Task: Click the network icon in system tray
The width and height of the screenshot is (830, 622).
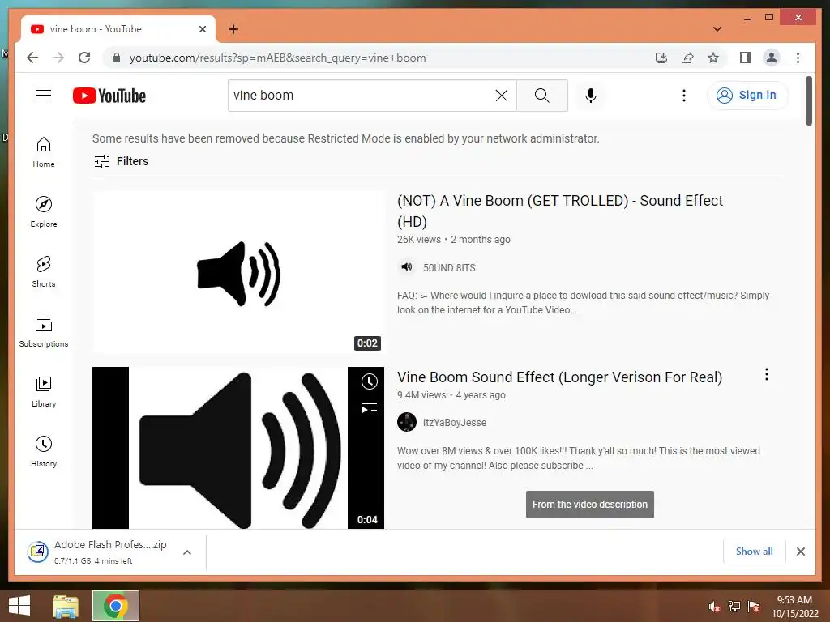Action: 734,607
